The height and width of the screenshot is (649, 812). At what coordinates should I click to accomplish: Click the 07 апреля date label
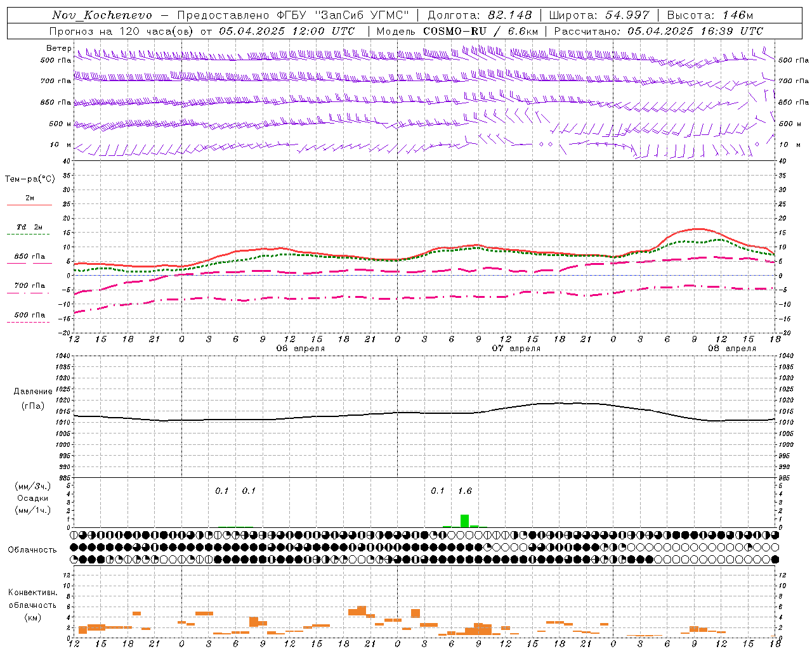pos(516,349)
